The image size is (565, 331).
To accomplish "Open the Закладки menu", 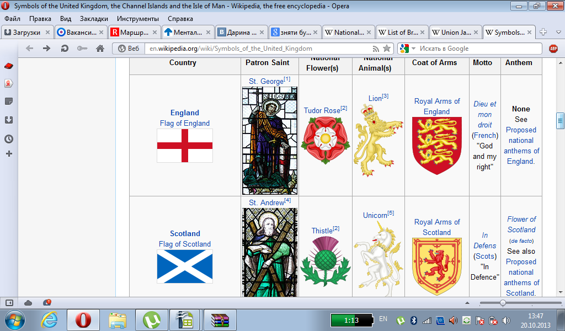I will [94, 19].
